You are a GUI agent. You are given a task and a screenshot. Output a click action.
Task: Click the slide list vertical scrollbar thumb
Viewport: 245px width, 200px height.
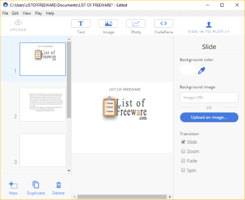[69, 80]
